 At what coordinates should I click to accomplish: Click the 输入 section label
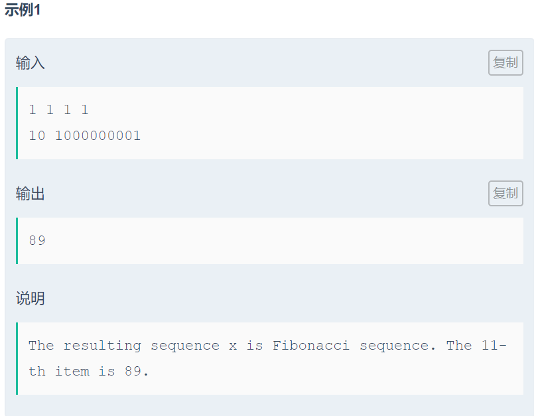[x=31, y=63]
